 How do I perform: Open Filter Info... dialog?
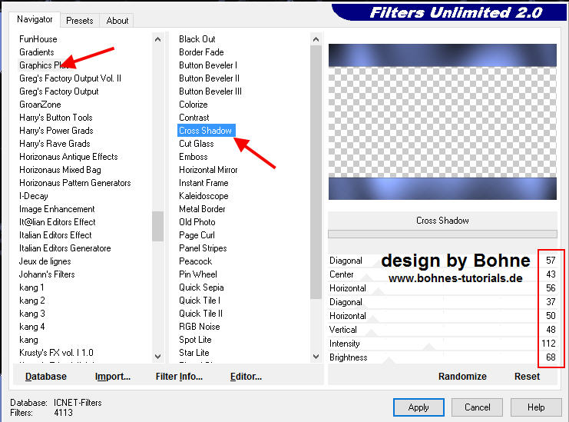(x=179, y=377)
